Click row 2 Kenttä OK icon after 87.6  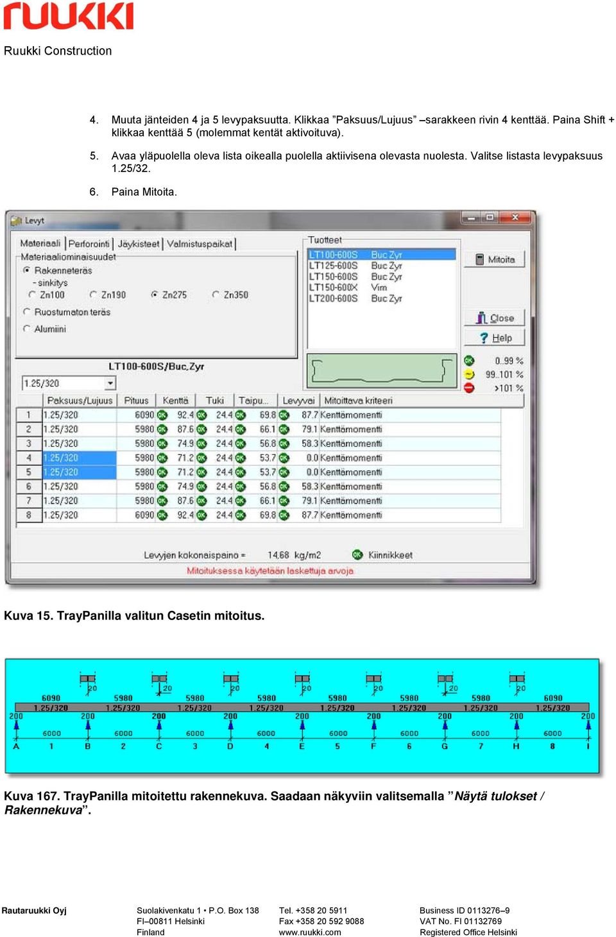[x=201, y=429]
